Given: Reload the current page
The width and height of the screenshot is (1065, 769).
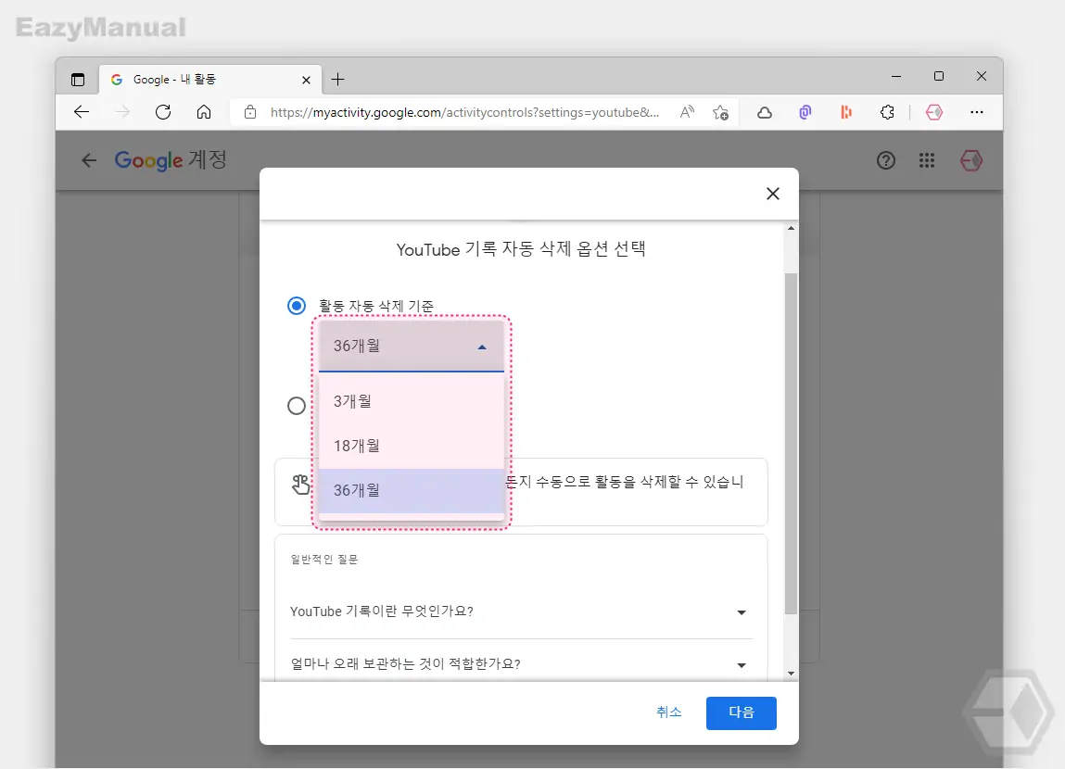Looking at the screenshot, I should 163,112.
